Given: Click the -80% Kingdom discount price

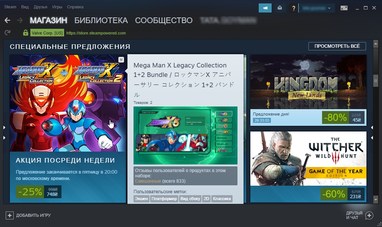Looking at the screenshot, I should coord(343,117).
